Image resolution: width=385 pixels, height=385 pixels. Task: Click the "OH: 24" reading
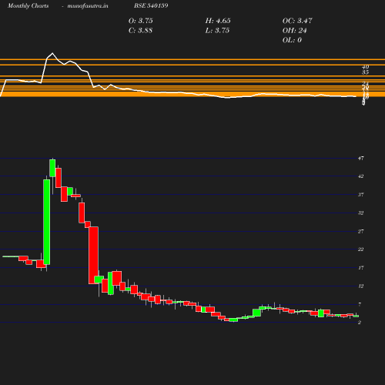(x=294, y=31)
